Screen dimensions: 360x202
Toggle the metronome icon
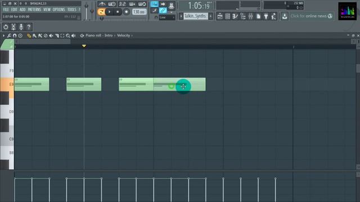(102, 4)
